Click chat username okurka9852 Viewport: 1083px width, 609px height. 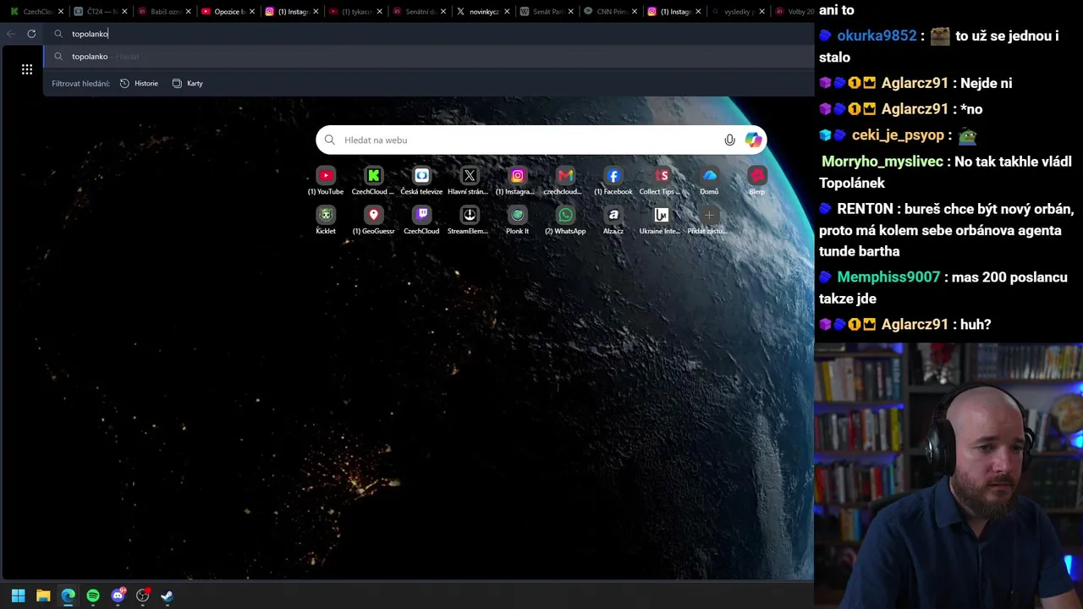coord(877,36)
